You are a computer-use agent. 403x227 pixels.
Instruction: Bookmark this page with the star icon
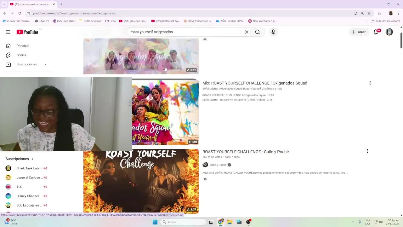coord(369,13)
